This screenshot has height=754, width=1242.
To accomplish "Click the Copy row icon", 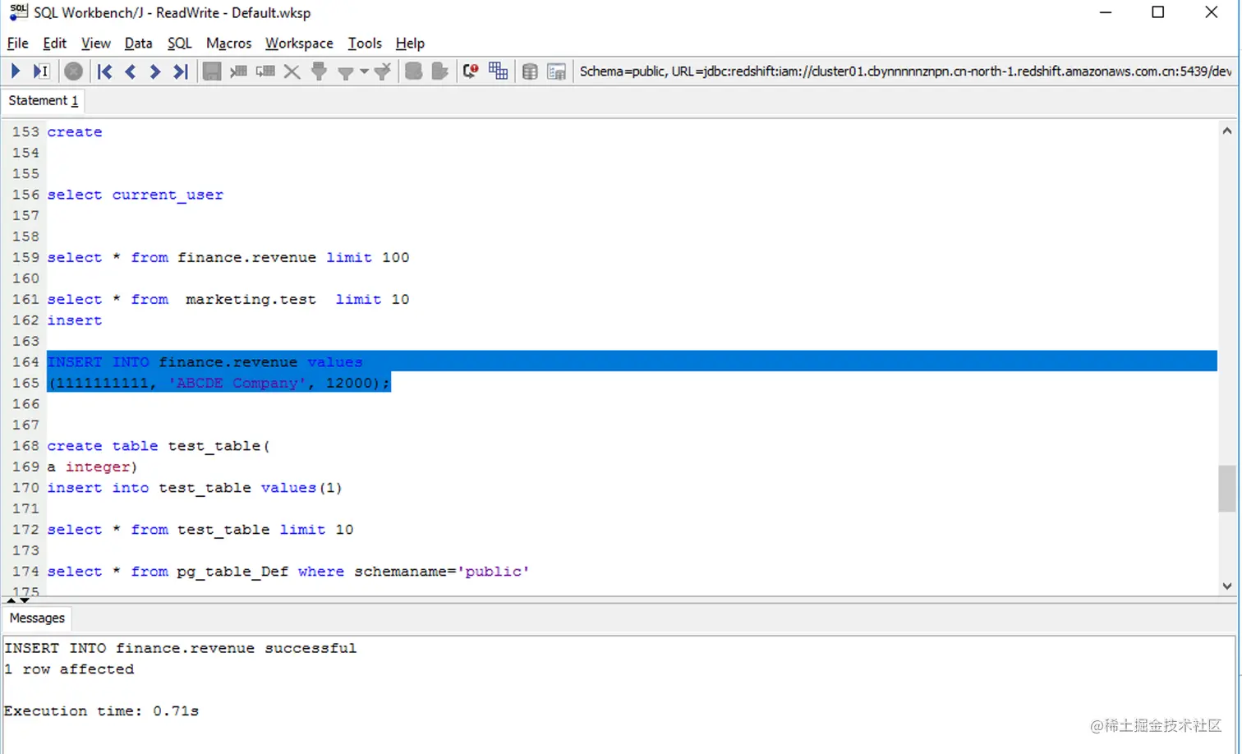I will (264, 71).
